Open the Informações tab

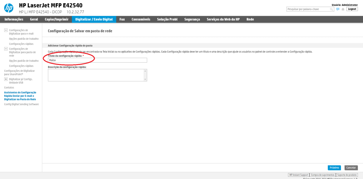click(x=14, y=19)
